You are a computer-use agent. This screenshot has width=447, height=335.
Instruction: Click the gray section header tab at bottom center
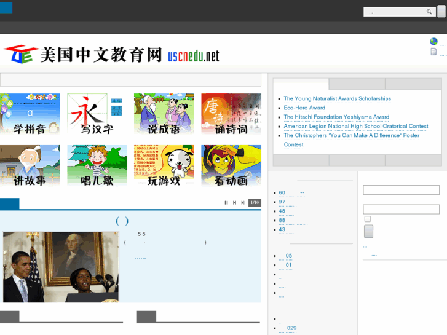146,317
